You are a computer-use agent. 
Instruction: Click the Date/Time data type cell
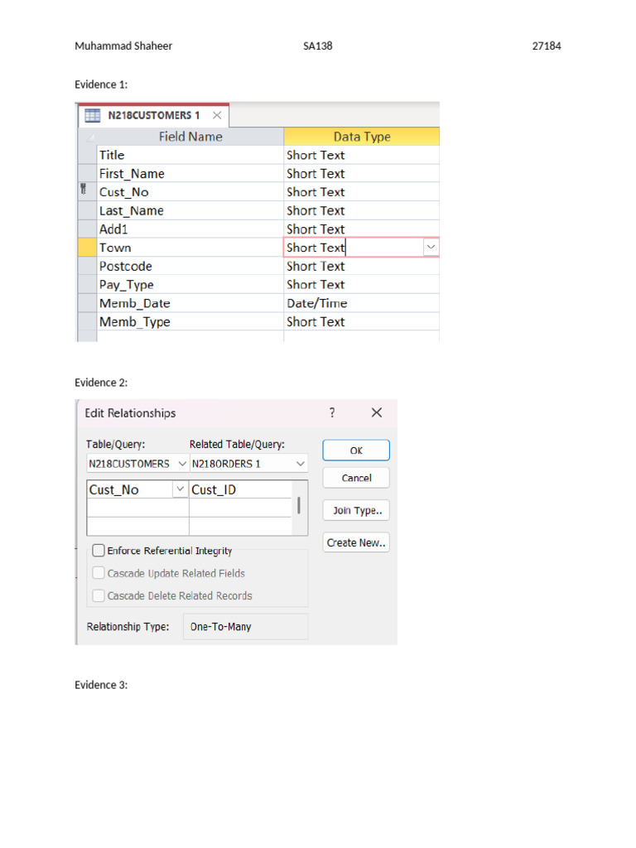tap(361, 303)
